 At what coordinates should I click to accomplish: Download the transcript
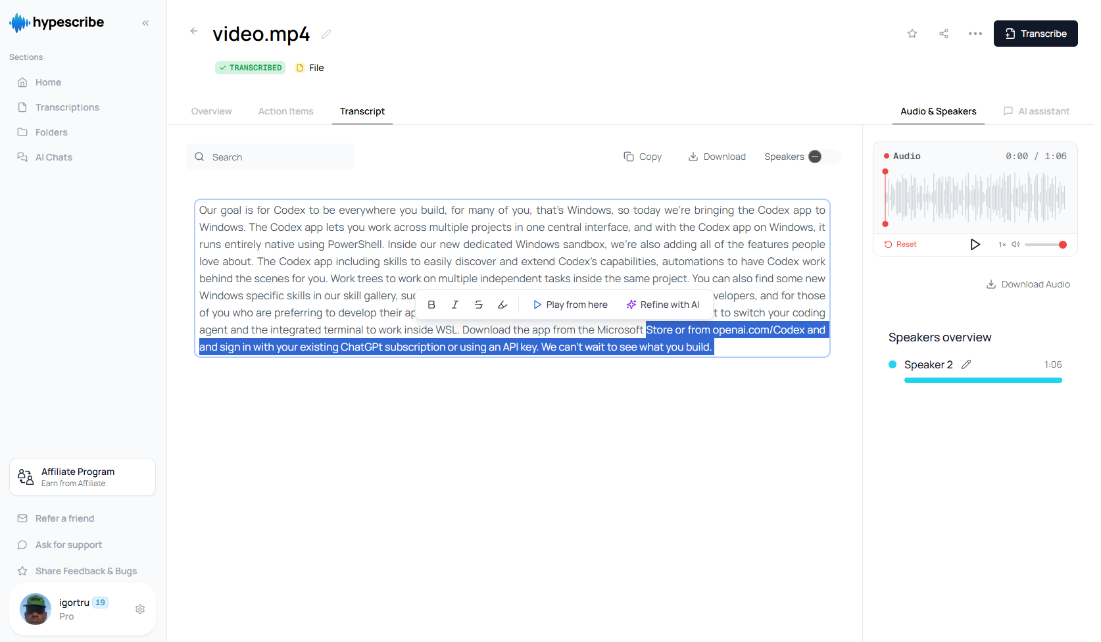[717, 157]
